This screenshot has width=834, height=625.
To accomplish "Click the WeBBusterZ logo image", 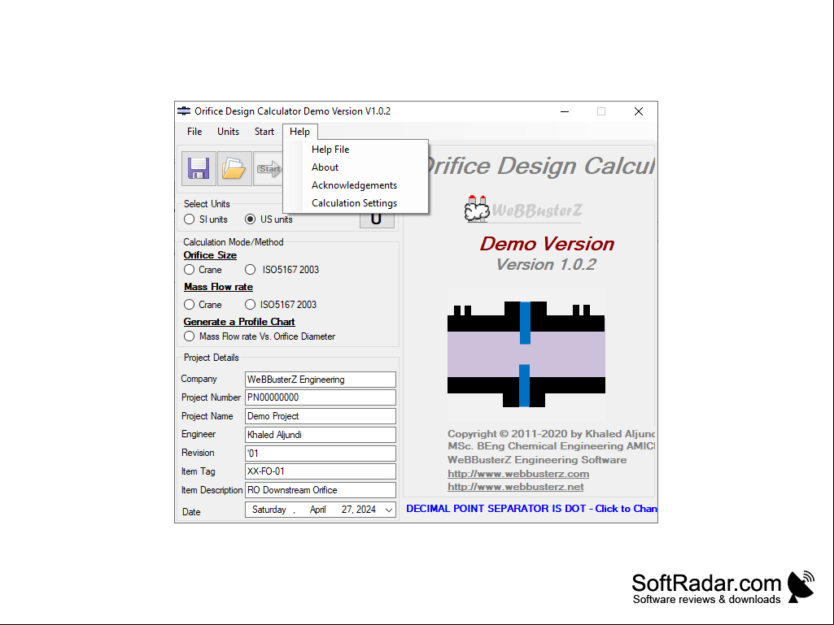I will [523, 210].
